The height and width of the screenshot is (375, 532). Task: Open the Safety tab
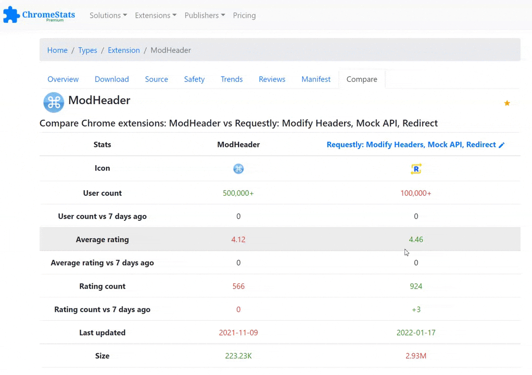pyautogui.click(x=194, y=79)
